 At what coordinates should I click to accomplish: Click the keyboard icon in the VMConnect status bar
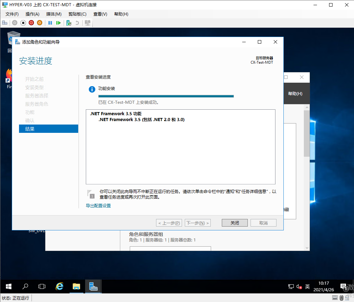[x=335, y=298]
